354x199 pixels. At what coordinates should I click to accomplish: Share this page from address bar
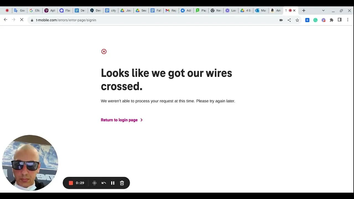click(x=289, y=20)
